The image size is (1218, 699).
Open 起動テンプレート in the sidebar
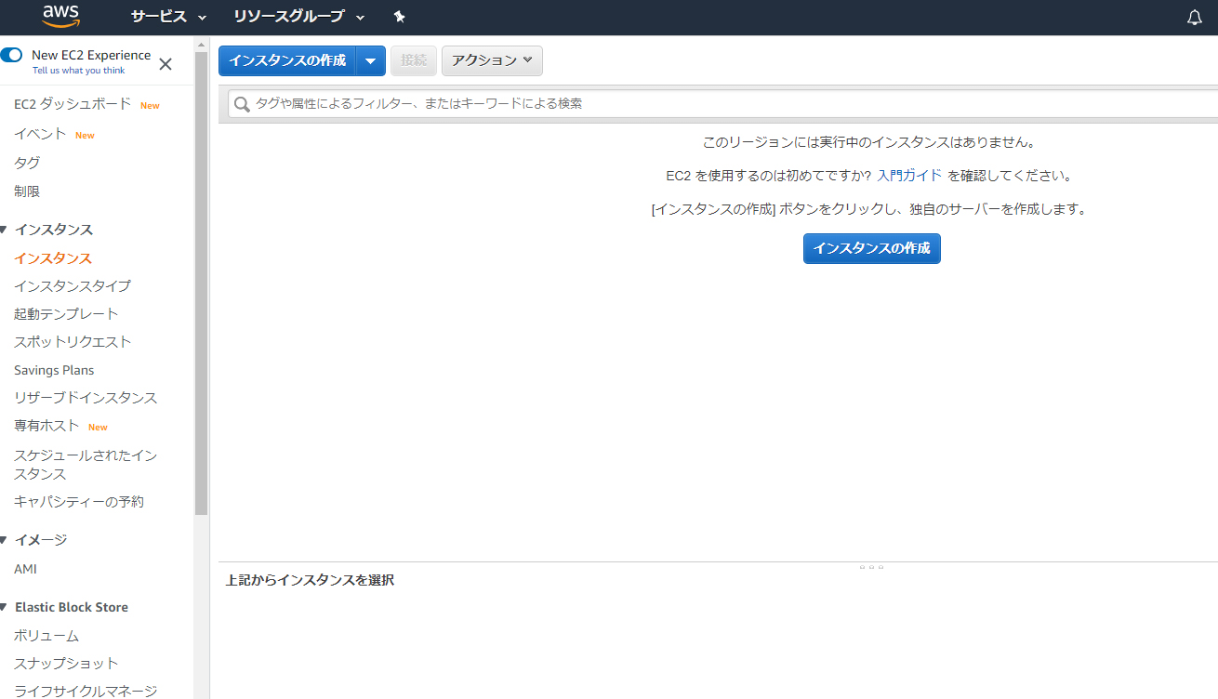[x=66, y=314]
